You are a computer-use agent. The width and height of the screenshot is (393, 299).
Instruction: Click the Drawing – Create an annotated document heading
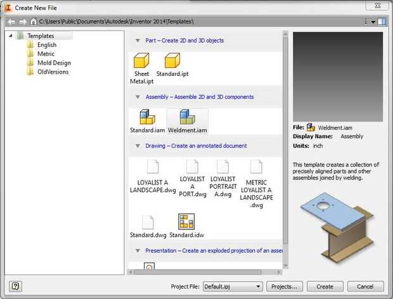[196, 146]
